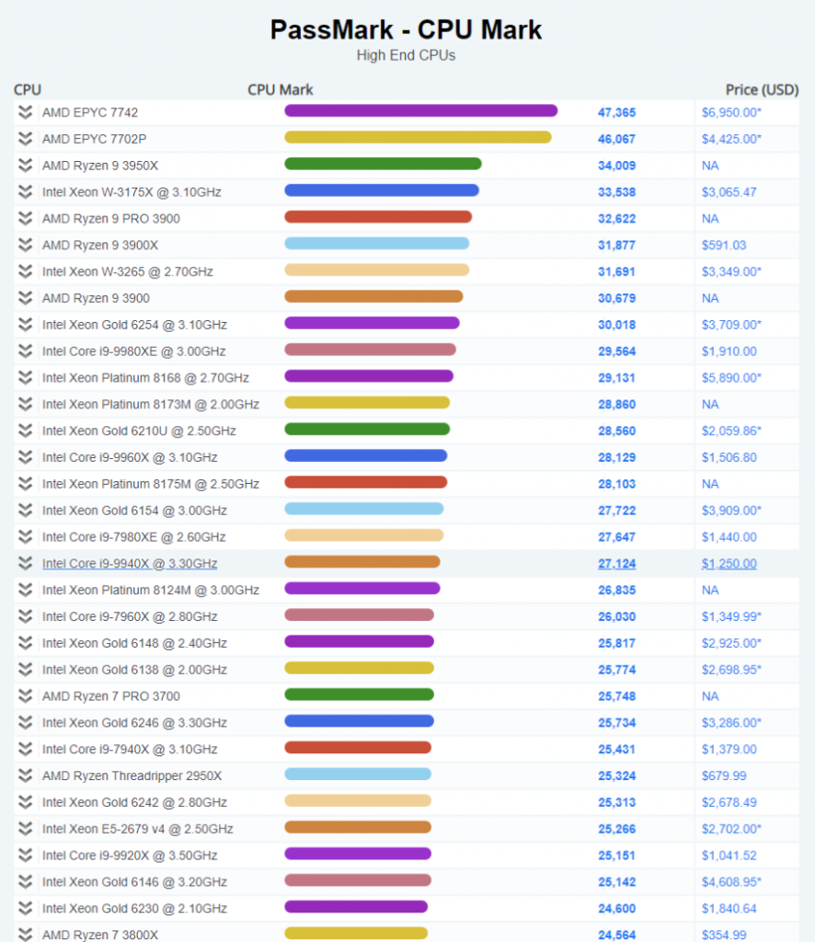Expand chevron beside Intel Core i9-9980XE
The height and width of the screenshot is (942, 815).
coord(25,350)
